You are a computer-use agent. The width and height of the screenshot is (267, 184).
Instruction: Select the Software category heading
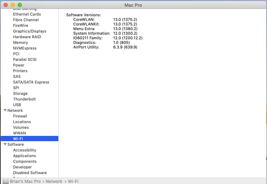click(x=16, y=144)
